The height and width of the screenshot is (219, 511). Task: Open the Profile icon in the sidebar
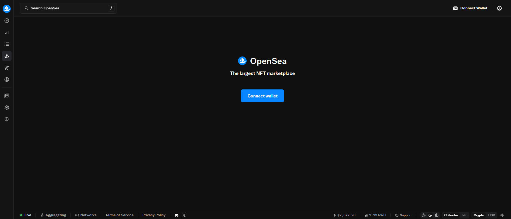click(x=7, y=80)
